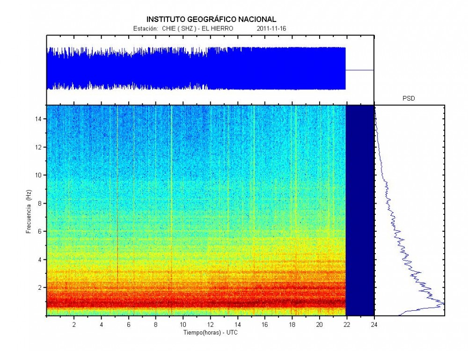Select the 12 hour tick on time axis

tap(210, 324)
